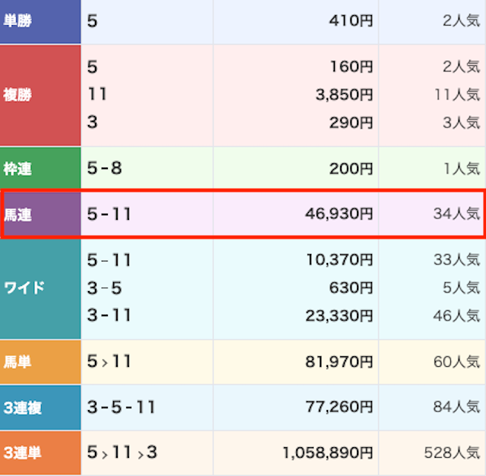Select the 34人気 popularity cell
The image size is (486, 476).
(456, 215)
